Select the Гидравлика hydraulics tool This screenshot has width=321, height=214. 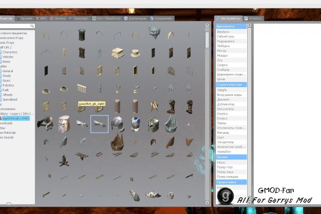coord(231,41)
